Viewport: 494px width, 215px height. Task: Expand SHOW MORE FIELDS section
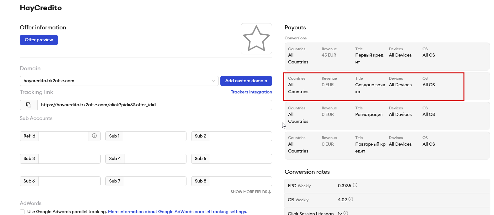251,192
